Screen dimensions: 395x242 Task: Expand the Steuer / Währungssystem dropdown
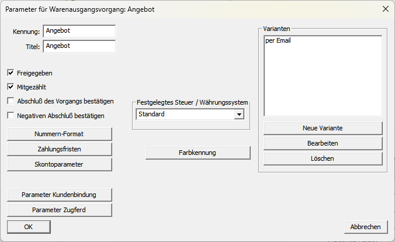click(238, 115)
